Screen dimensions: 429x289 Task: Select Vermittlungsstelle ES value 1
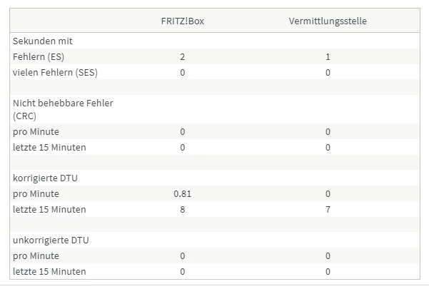pos(328,56)
